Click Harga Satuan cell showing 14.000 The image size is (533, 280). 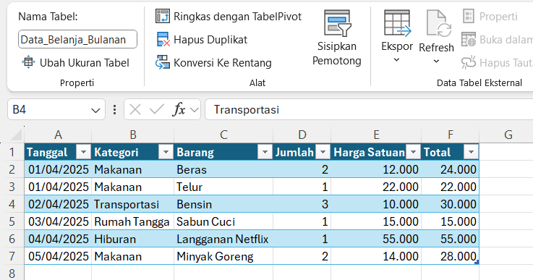(376, 256)
